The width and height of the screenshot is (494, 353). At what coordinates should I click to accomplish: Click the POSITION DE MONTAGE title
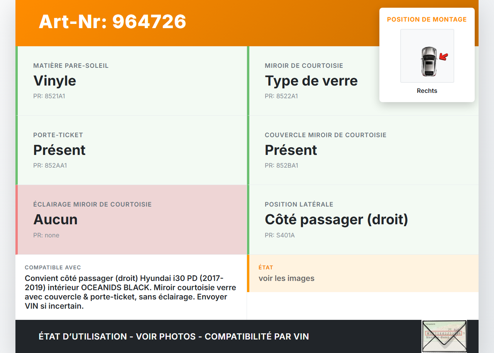[x=427, y=19]
